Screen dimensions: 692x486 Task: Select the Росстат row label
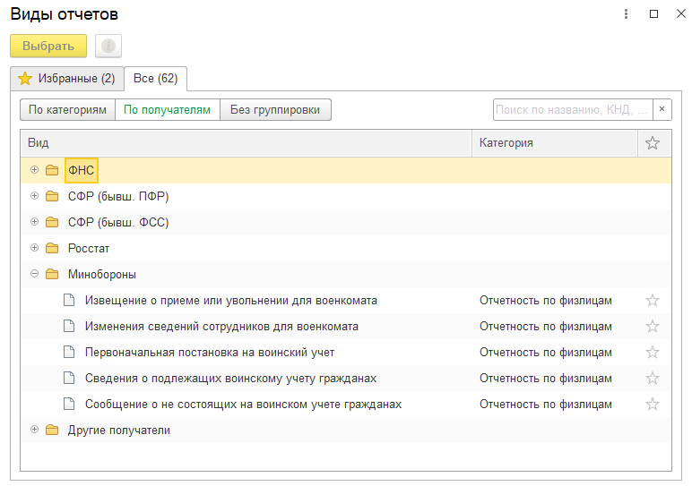tap(89, 249)
